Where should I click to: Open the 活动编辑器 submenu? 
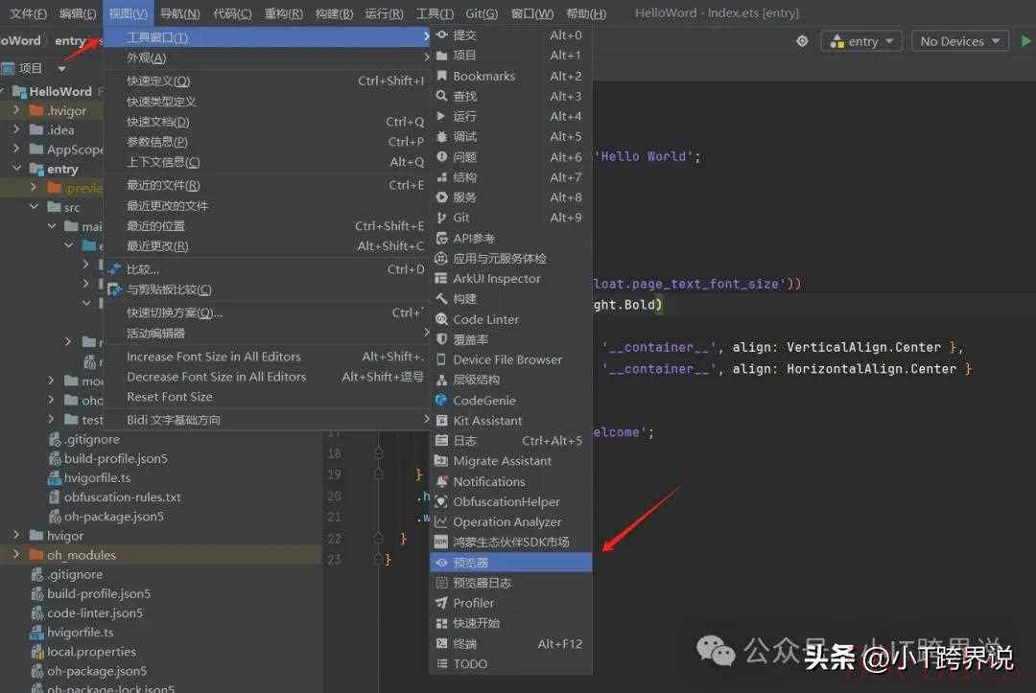[x=267, y=334]
